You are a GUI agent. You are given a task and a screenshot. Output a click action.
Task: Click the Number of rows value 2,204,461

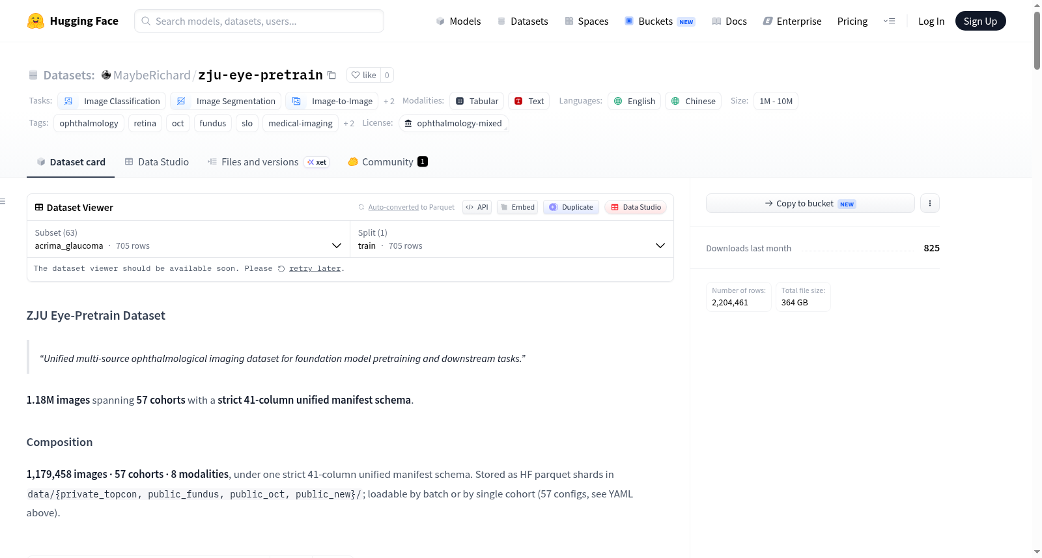(730, 303)
